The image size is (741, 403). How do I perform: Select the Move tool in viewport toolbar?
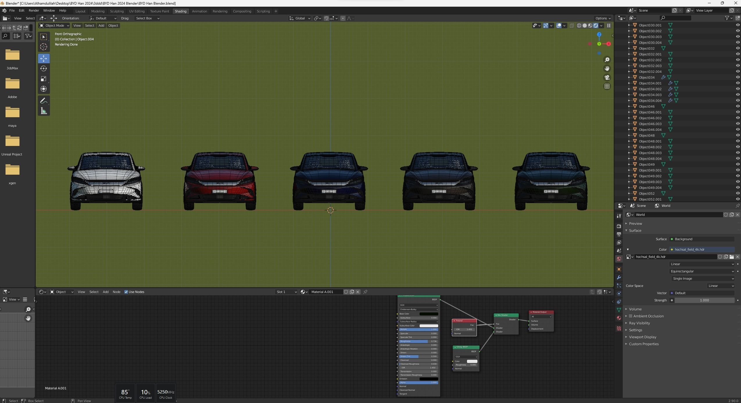tap(44, 58)
